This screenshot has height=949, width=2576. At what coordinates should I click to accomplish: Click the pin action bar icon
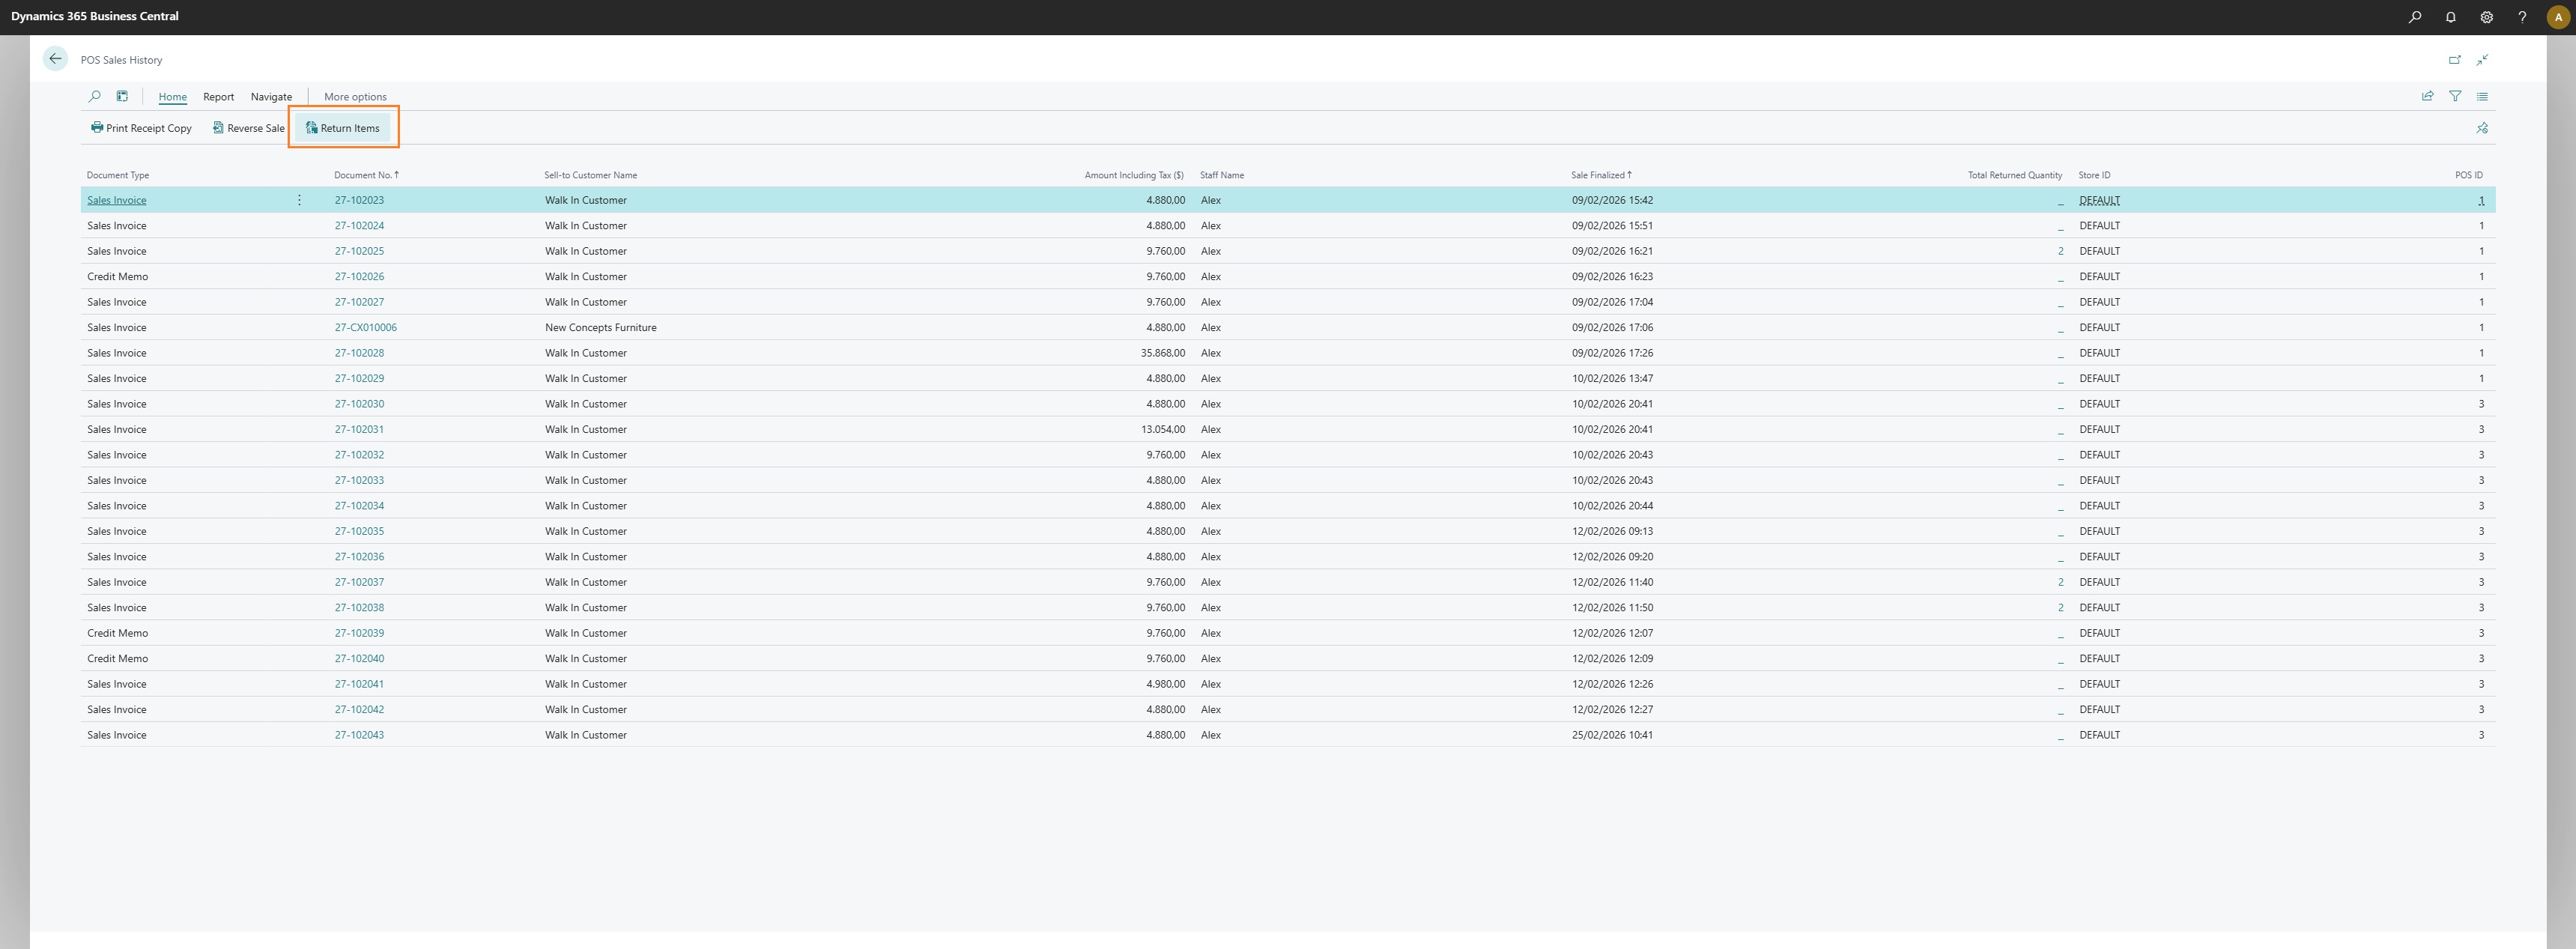pos(2482,128)
